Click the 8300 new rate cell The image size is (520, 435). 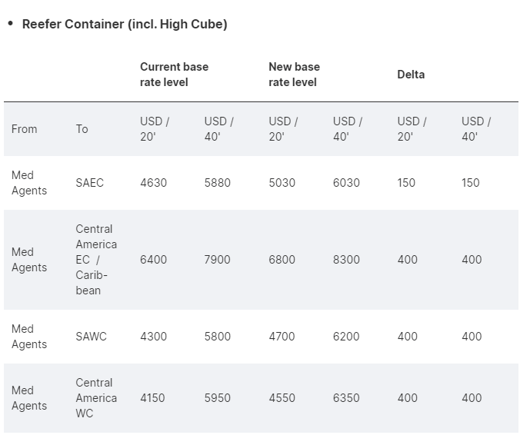(346, 260)
